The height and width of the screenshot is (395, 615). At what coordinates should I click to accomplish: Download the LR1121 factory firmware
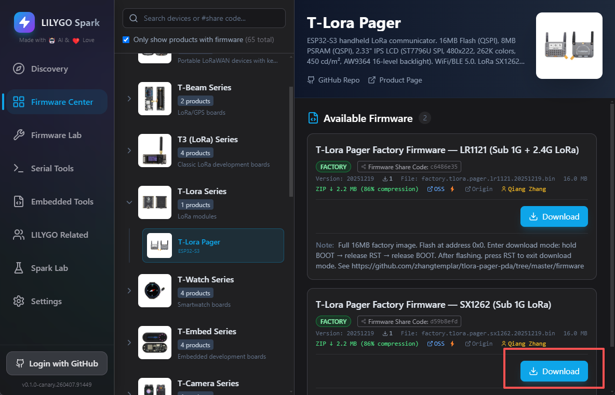554,216
